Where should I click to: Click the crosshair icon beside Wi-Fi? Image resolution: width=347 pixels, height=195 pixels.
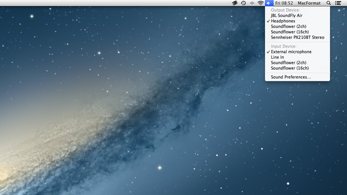(252, 3)
